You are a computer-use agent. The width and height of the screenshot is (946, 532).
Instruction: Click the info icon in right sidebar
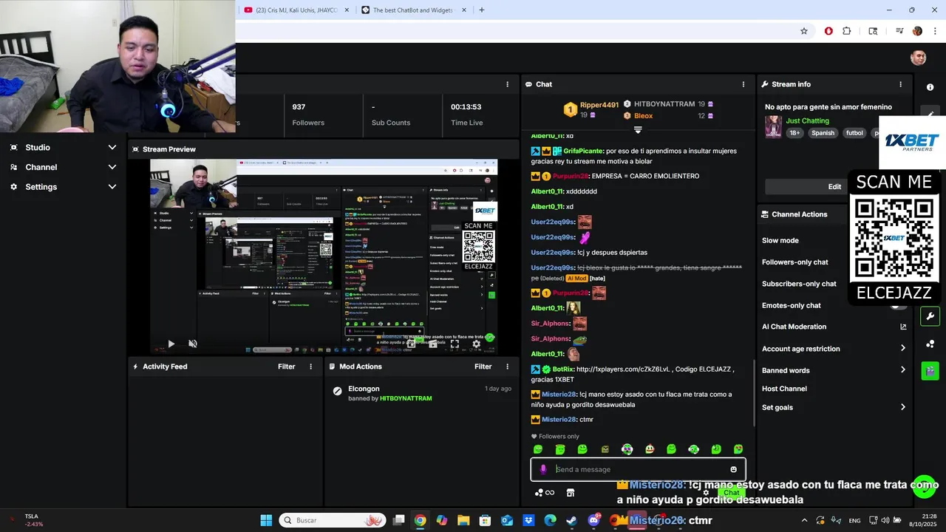tap(930, 87)
